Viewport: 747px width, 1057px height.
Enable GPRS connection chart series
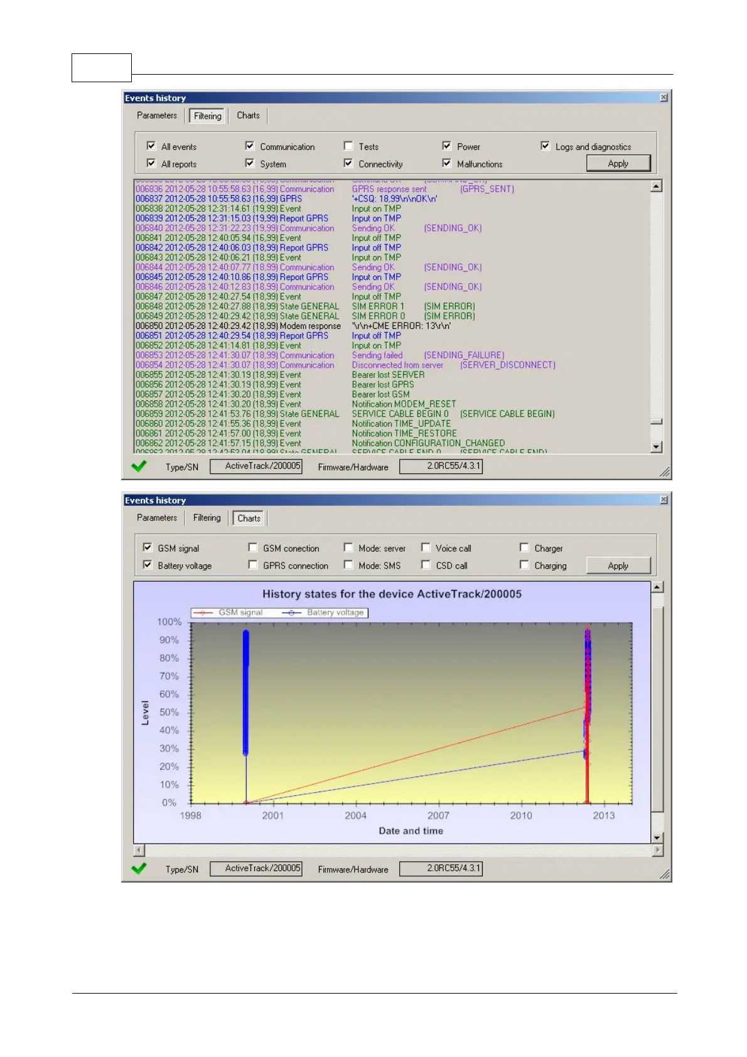pos(253,565)
